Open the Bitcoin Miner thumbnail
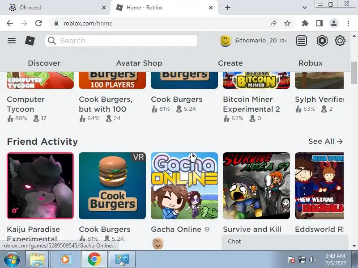Screen dimensions: 358x268 256,80
